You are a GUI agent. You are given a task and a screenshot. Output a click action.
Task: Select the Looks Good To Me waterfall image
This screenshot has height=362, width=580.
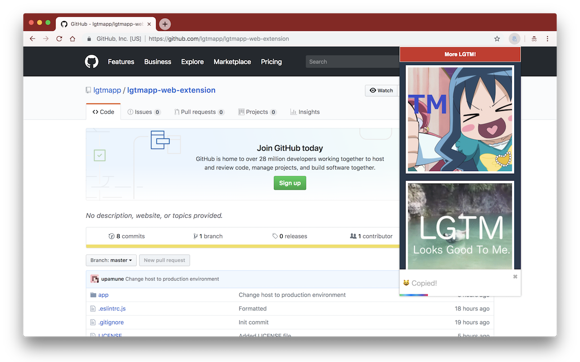coord(460,225)
